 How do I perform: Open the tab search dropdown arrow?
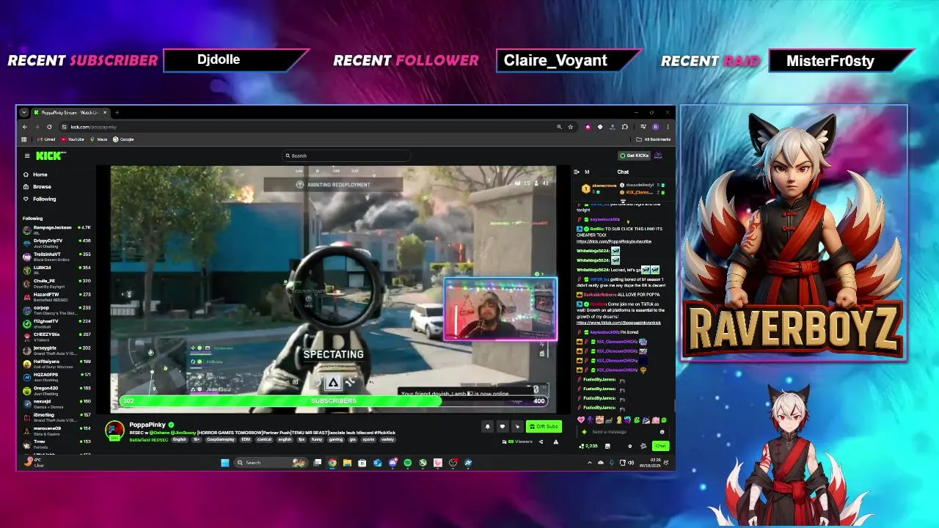[24, 112]
